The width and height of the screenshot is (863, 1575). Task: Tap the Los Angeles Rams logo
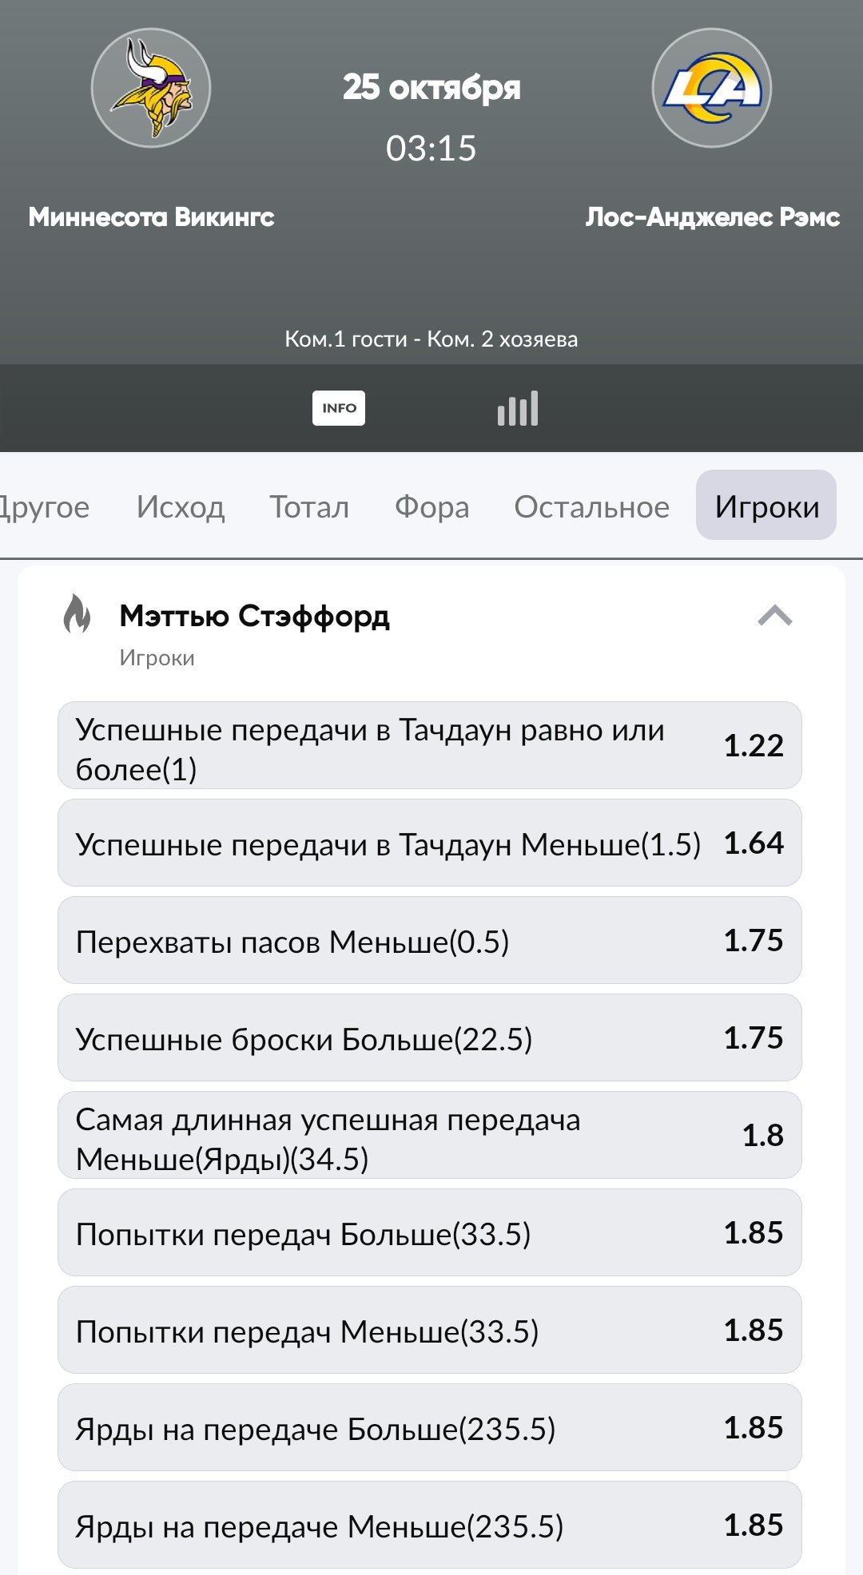click(x=711, y=88)
